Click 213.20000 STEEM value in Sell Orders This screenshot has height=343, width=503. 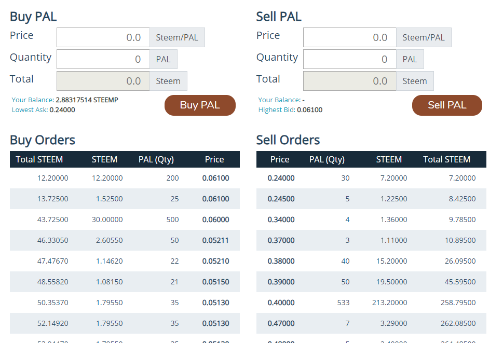point(389,303)
